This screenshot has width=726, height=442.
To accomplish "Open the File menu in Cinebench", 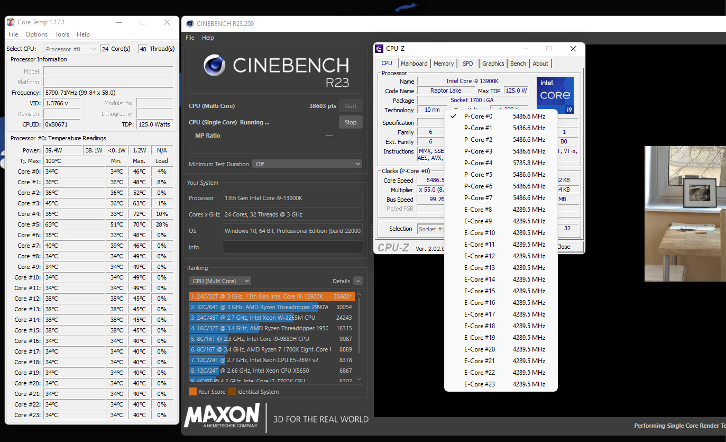I will [190, 38].
